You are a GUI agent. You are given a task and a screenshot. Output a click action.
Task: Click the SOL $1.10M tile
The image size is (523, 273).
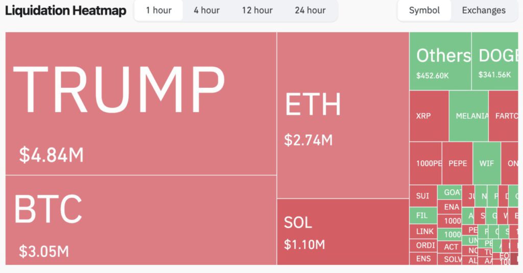pos(343,232)
